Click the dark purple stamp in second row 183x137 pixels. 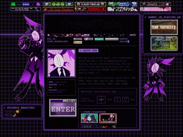[89, 126]
